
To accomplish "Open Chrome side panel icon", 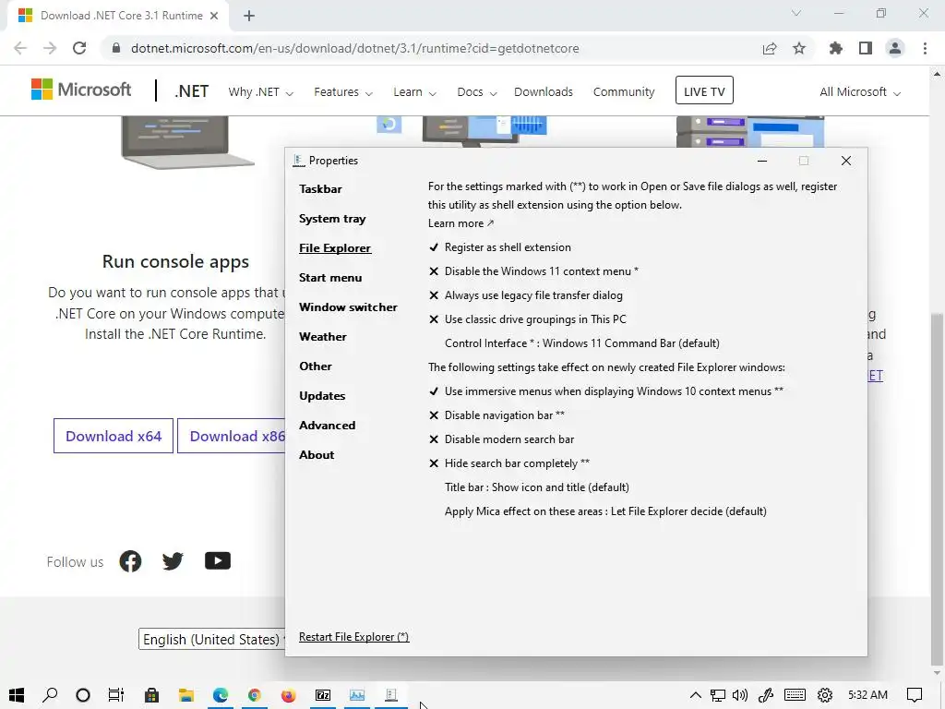I will click(x=866, y=48).
